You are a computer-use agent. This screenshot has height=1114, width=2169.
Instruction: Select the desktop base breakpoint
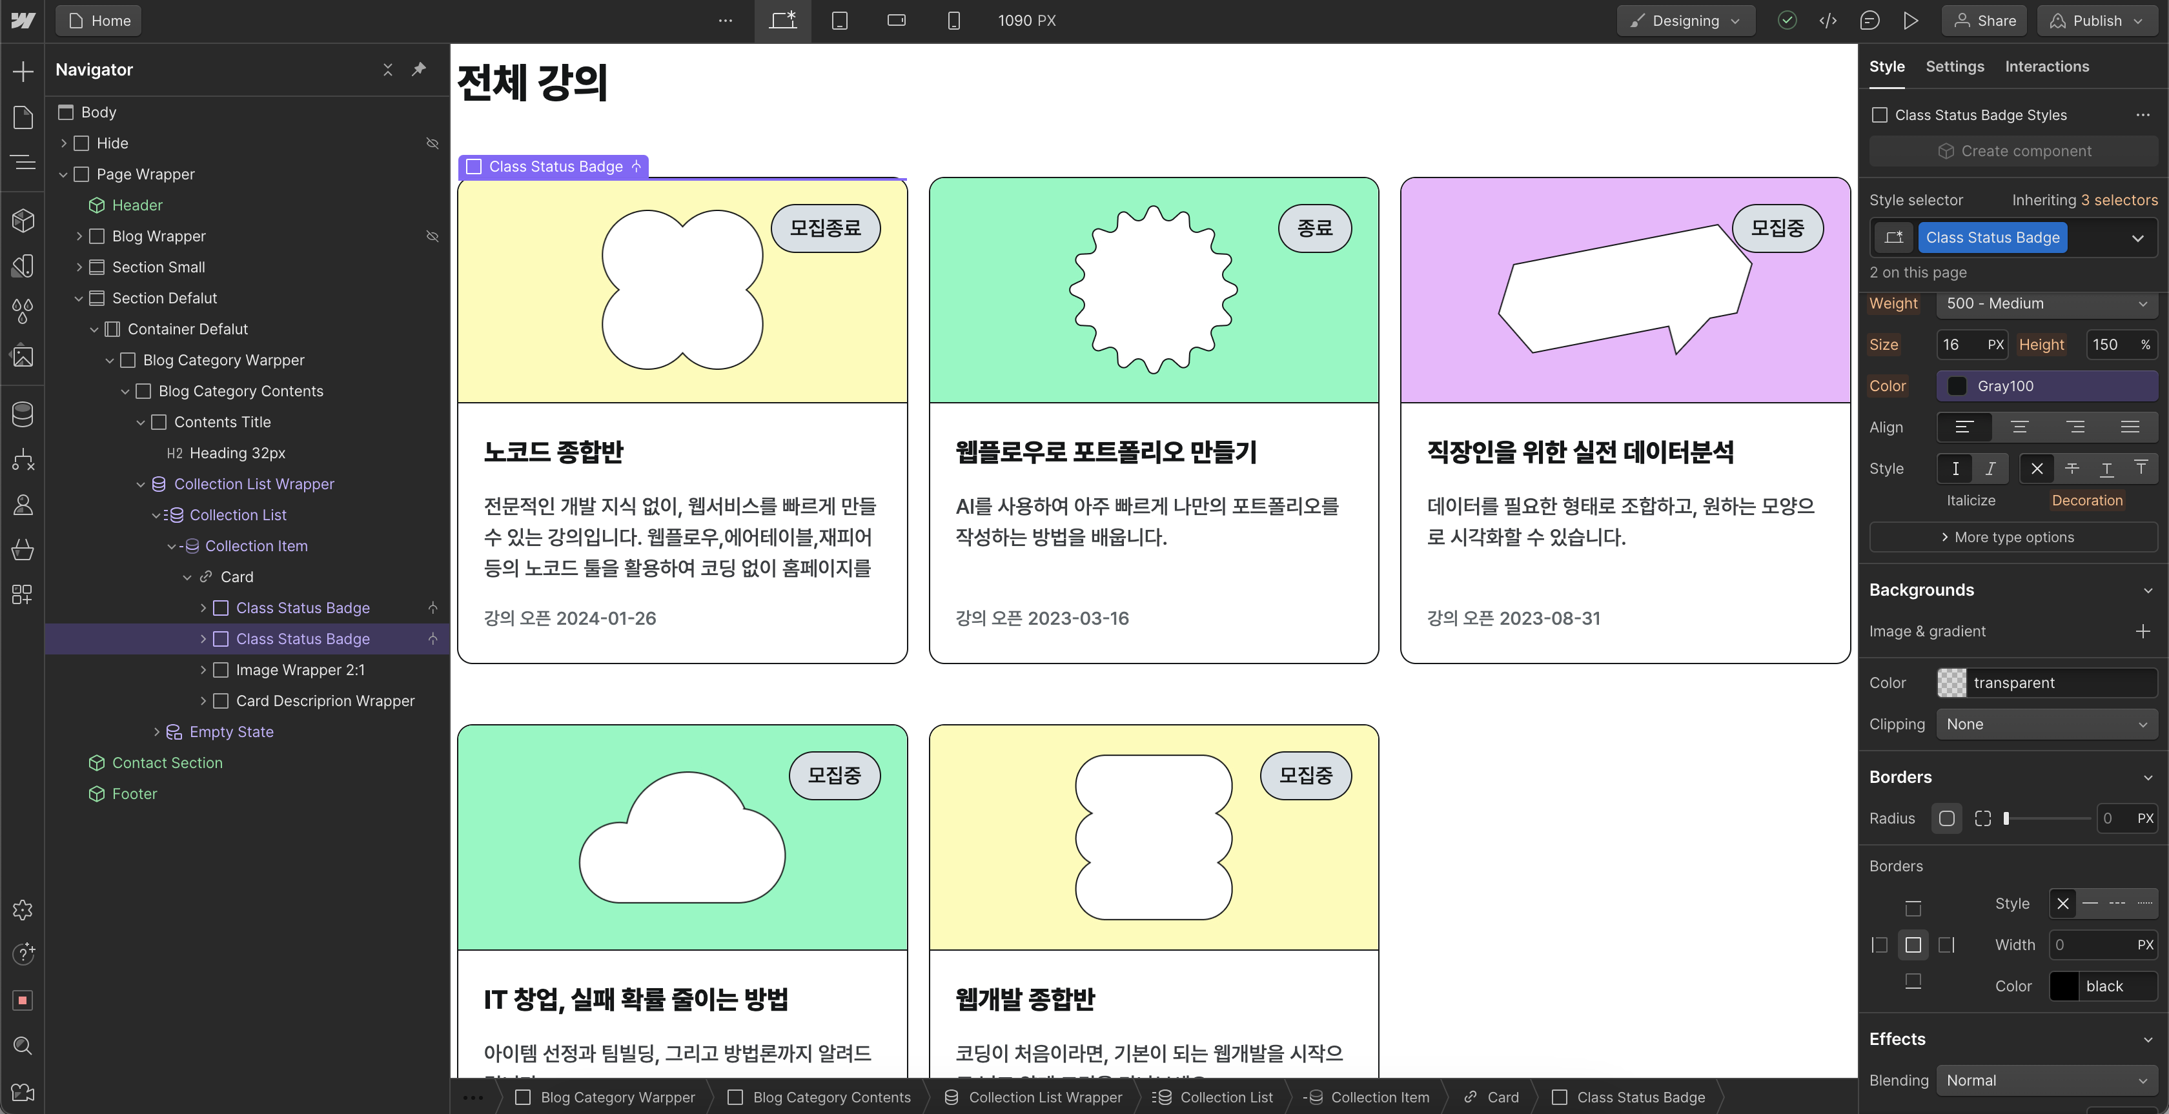(x=782, y=20)
